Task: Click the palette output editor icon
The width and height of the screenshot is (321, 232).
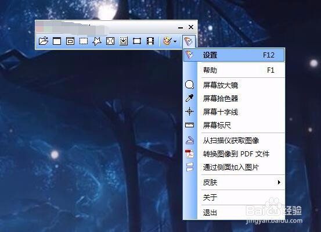Action: 167,41
